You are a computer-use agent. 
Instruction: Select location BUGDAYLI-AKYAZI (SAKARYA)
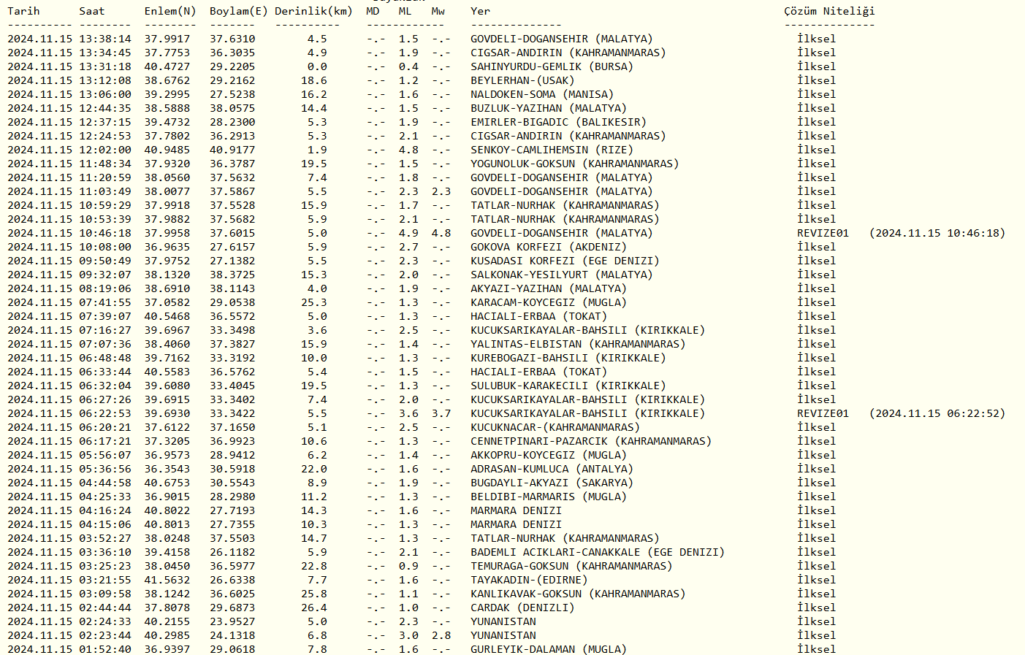(x=552, y=483)
